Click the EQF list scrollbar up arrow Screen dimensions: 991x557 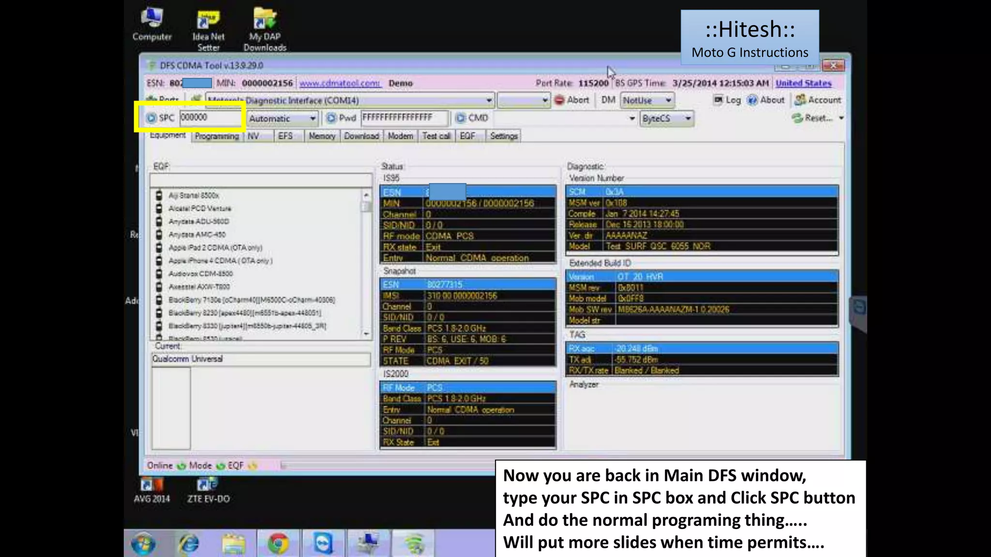click(366, 195)
